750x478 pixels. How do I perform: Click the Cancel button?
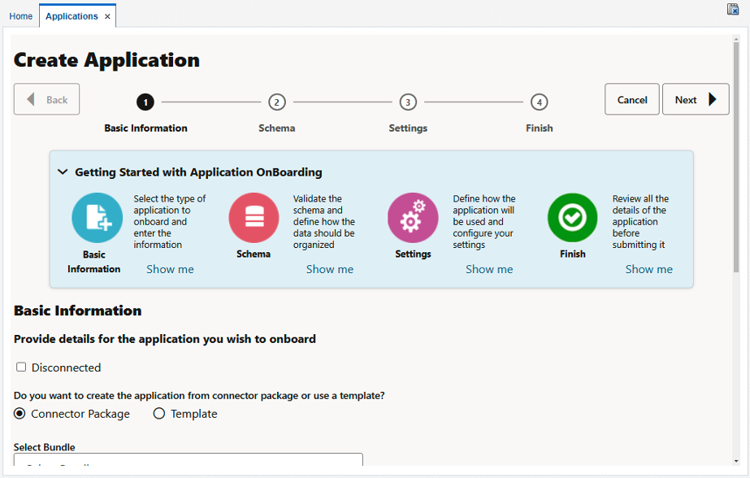coord(631,99)
